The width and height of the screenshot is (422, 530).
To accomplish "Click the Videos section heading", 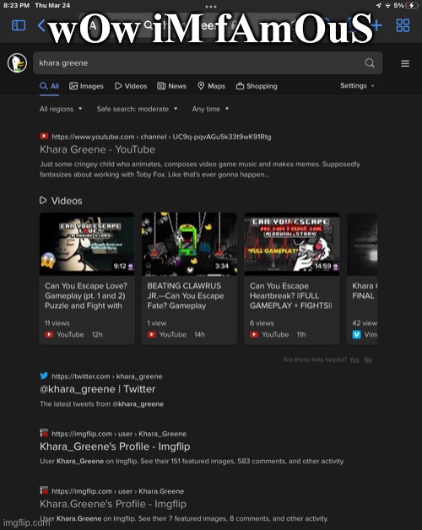I will [67, 201].
